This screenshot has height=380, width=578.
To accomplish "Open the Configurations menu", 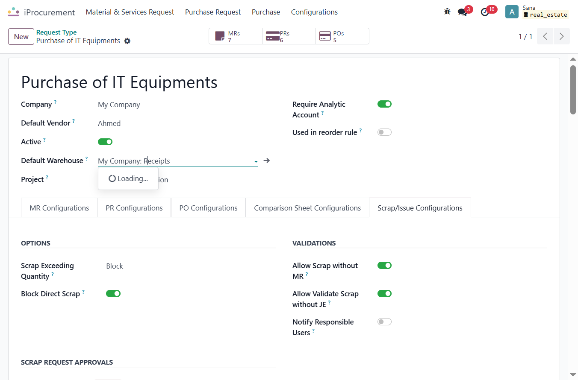I will (x=314, y=12).
